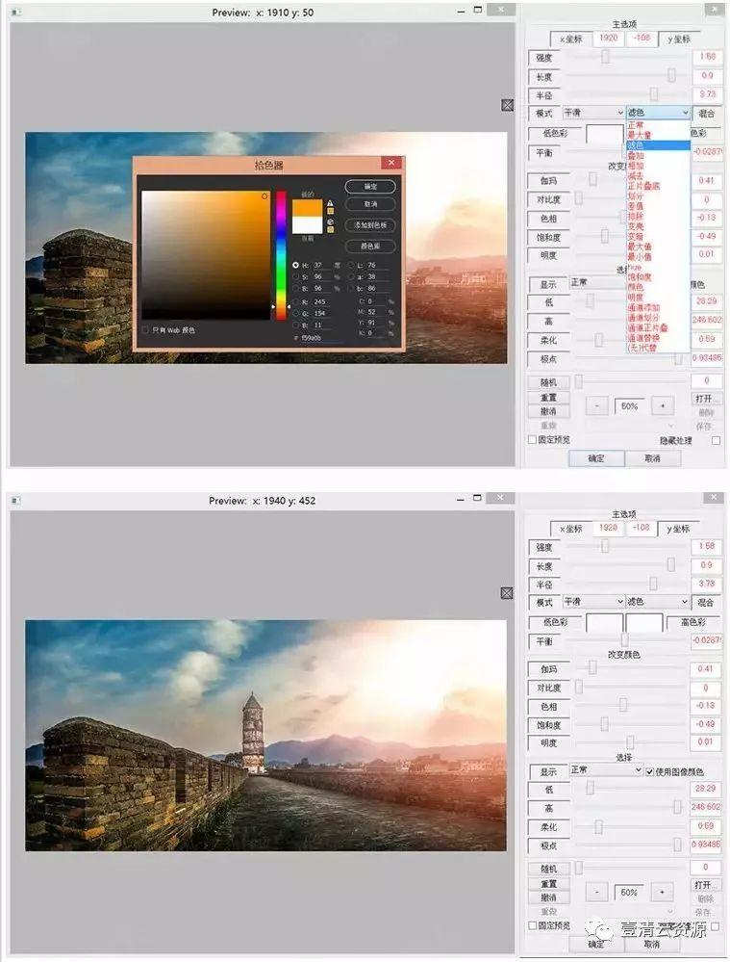Click 伽玛 value 0.41 in bottom panel
The width and height of the screenshot is (730, 962).
(706, 669)
